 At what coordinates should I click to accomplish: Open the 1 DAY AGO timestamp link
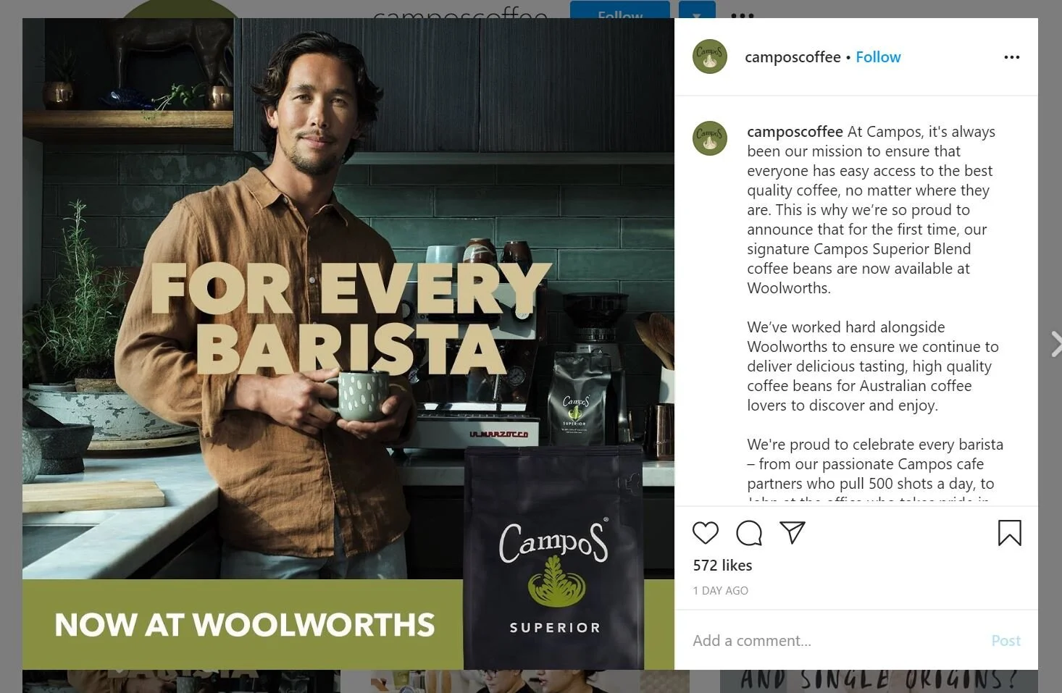(720, 591)
